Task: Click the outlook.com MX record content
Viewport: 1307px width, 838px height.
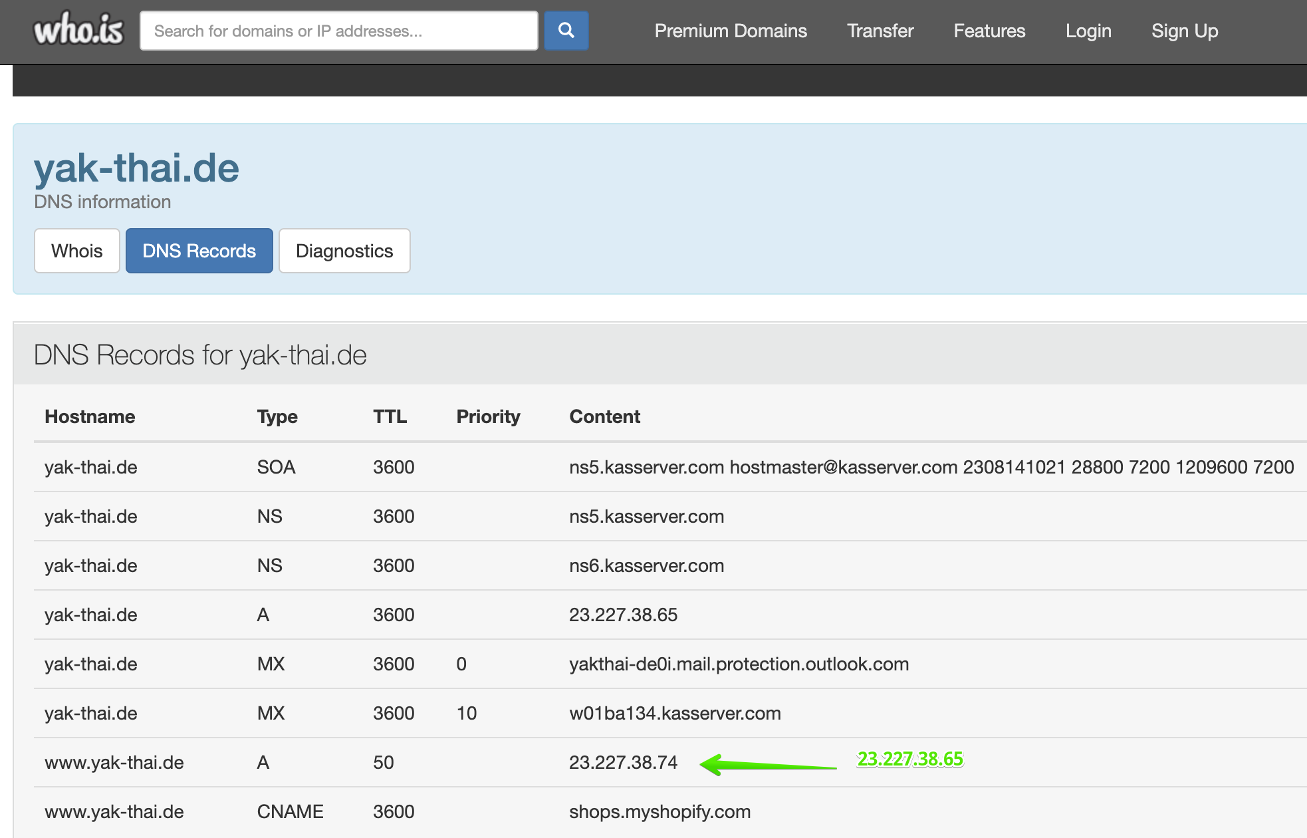Action: (739, 664)
